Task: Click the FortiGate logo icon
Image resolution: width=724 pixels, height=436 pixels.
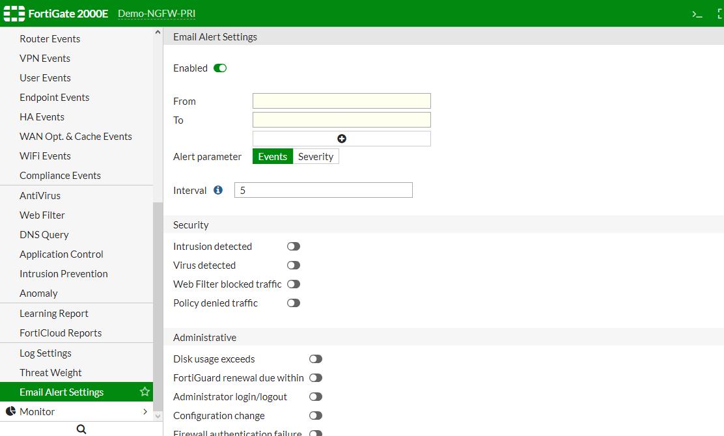Action: pyautogui.click(x=14, y=14)
